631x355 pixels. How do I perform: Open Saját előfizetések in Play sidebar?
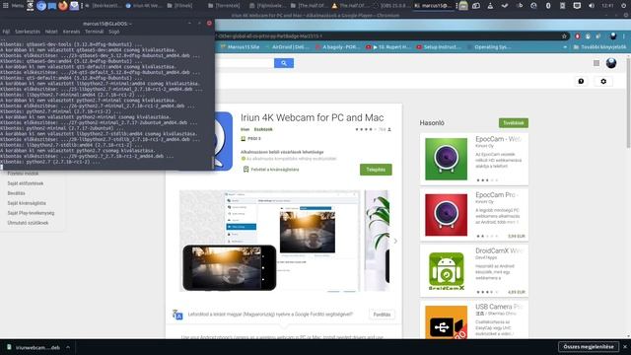point(26,183)
